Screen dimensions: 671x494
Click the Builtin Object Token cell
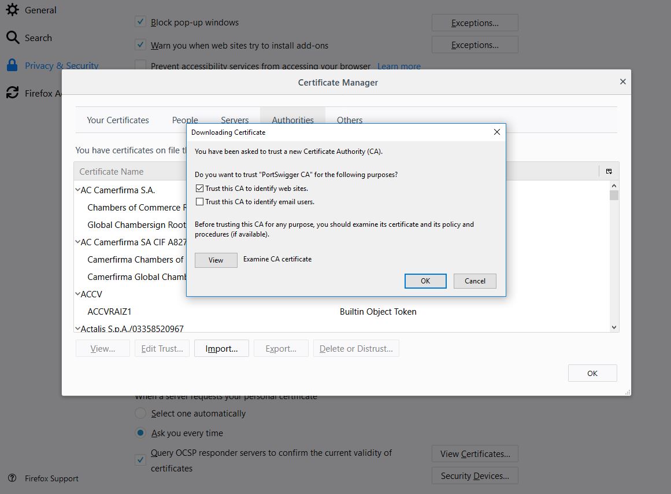coord(378,311)
